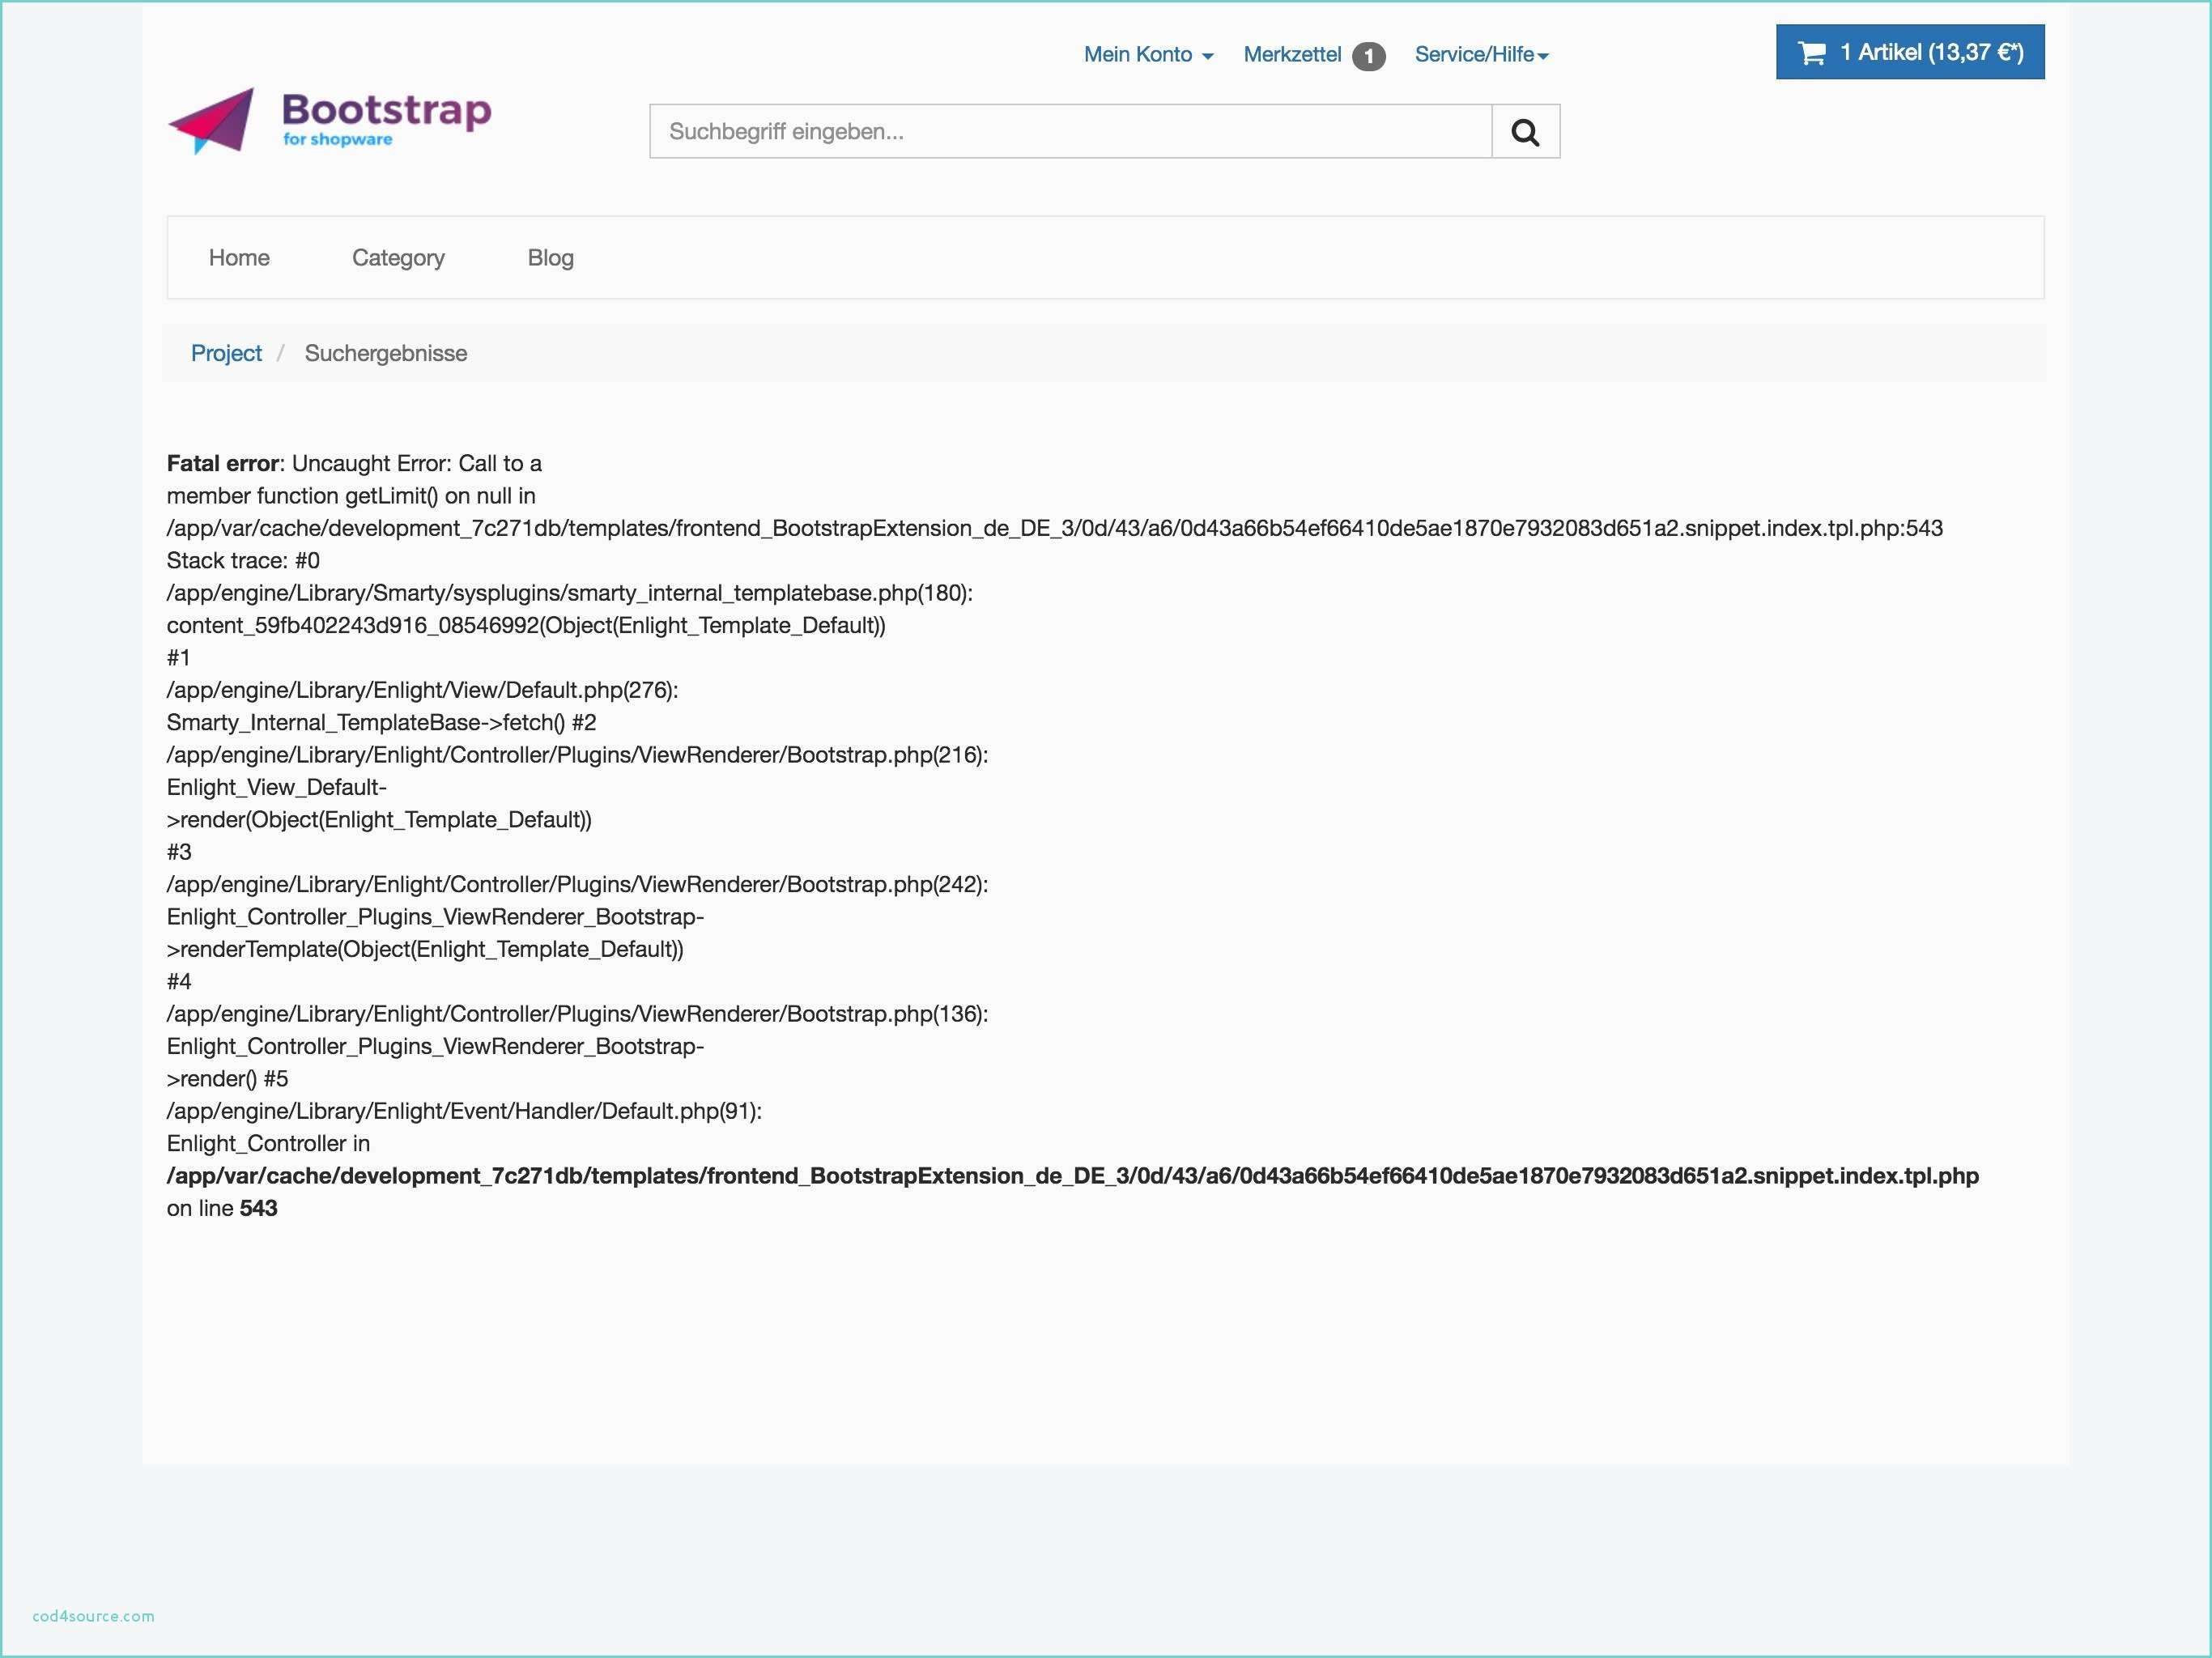Go to the Home navigation item

click(x=239, y=258)
